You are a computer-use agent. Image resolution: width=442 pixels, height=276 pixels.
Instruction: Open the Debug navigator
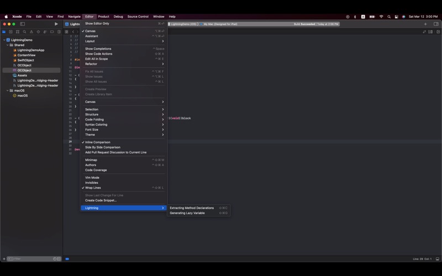coord(45,32)
